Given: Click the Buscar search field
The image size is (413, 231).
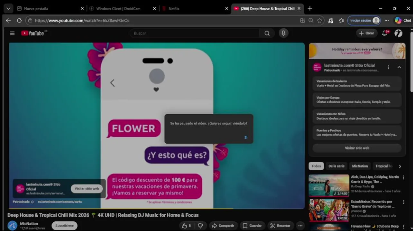Looking at the screenshot, I should point(195,33).
